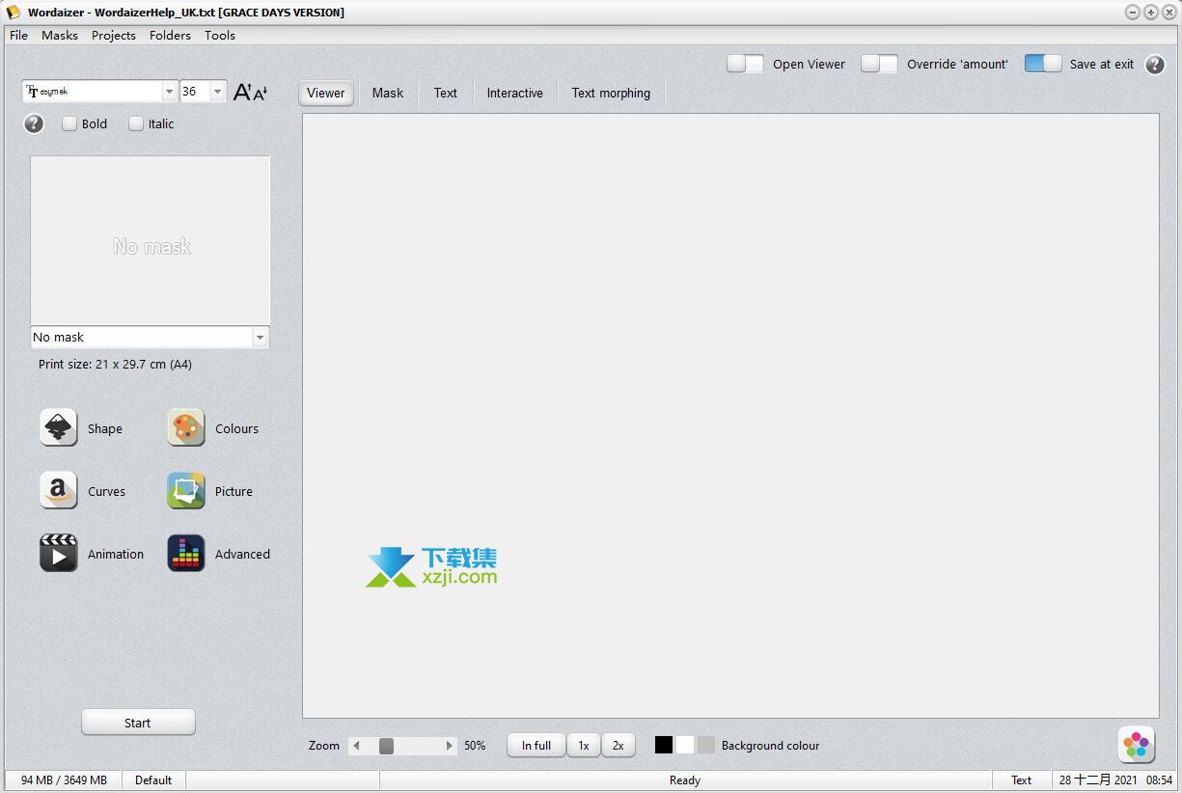Enable the Bold checkbox

(x=69, y=123)
